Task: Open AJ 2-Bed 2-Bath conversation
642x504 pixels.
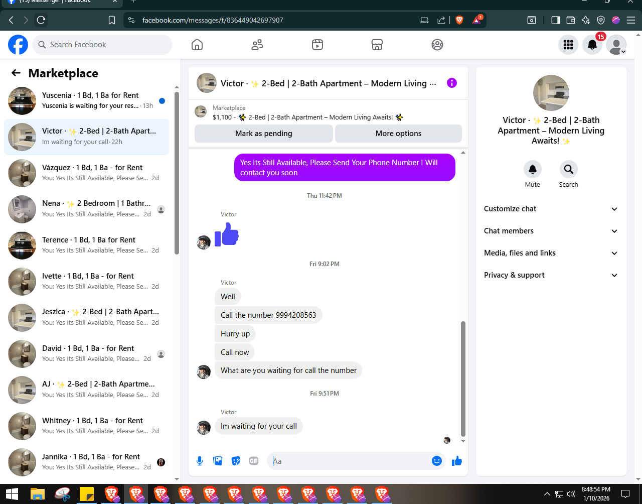Action: [86, 390]
